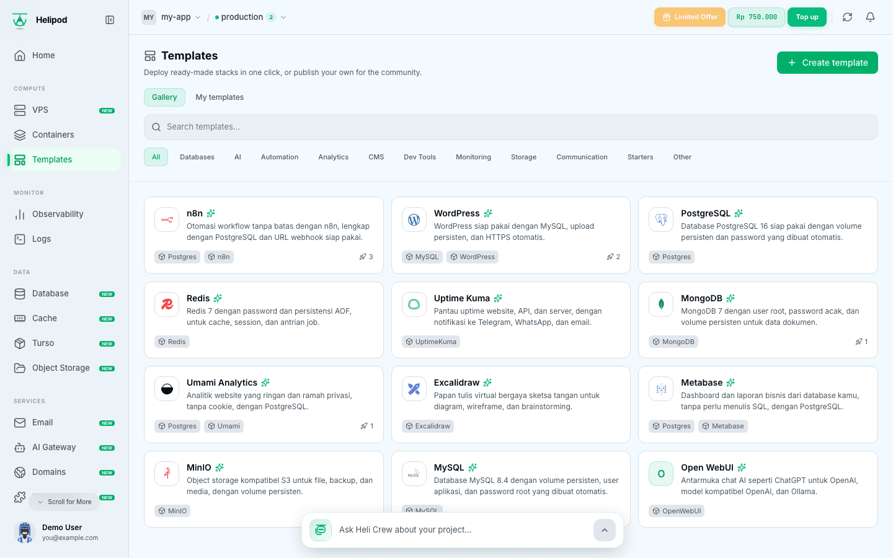Click the Create template button

827,63
